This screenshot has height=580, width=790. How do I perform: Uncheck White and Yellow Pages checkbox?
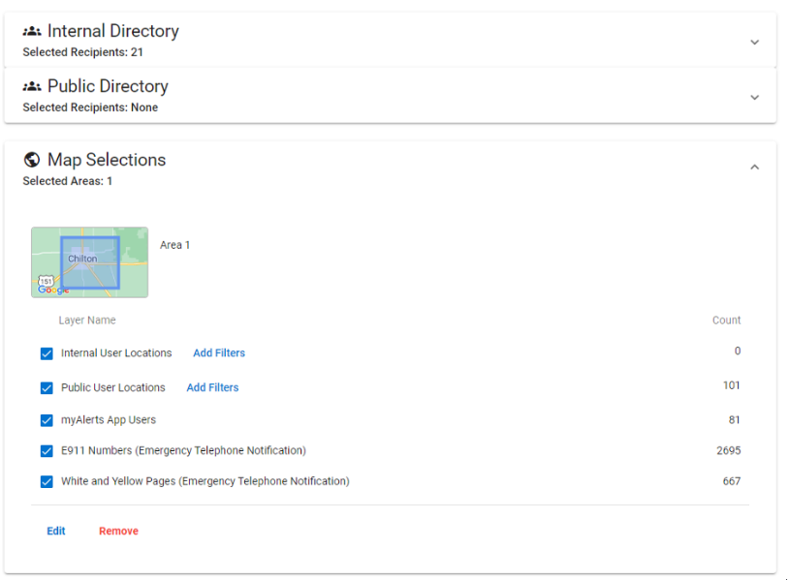[x=47, y=482]
